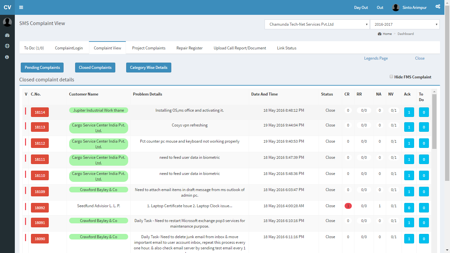Click the dashboard icon in sidebar
This screenshot has height=253, width=450.
point(7,35)
